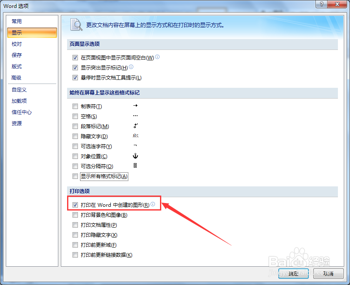Click info icon next to 在页面视图中显示页面间空白
350x285 pixels.
point(157,57)
